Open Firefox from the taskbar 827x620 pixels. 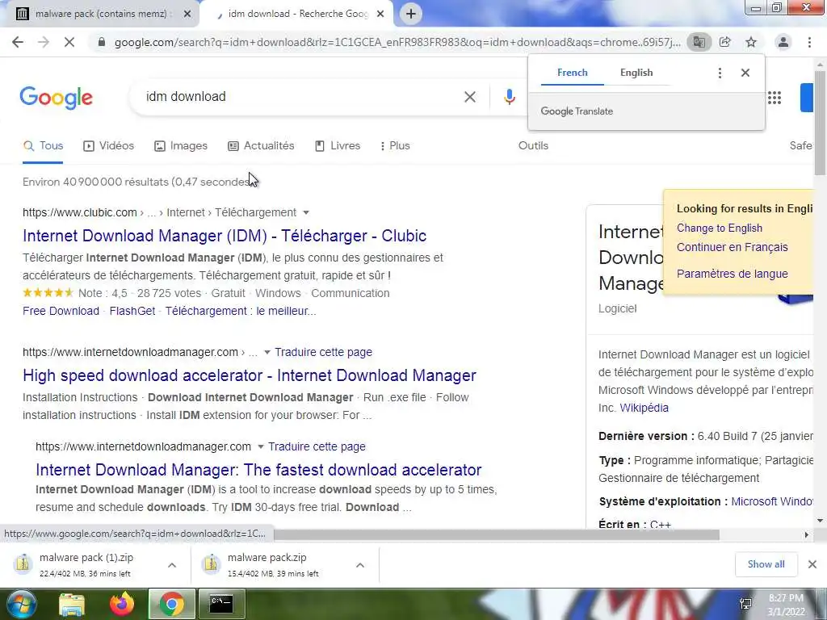pyautogui.click(x=121, y=605)
